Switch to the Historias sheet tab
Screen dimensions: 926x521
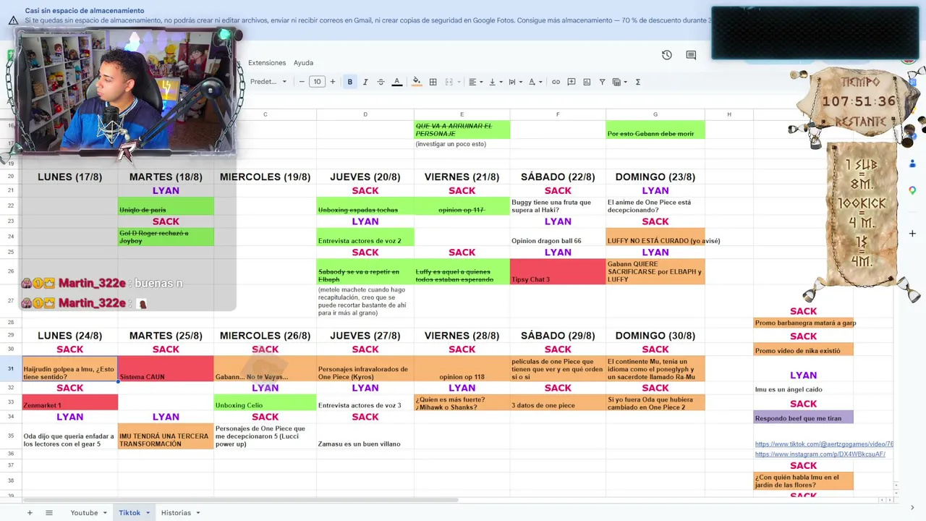(176, 513)
